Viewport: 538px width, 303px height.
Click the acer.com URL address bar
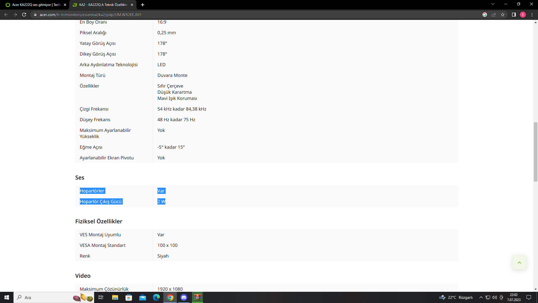90,15
